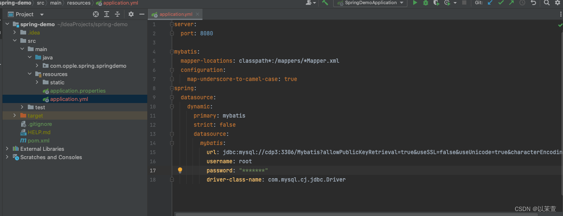Run SpringDemoApplication with the green play icon
Image resolution: width=563 pixels, height=216 pixels.
[x=415, y=3]
